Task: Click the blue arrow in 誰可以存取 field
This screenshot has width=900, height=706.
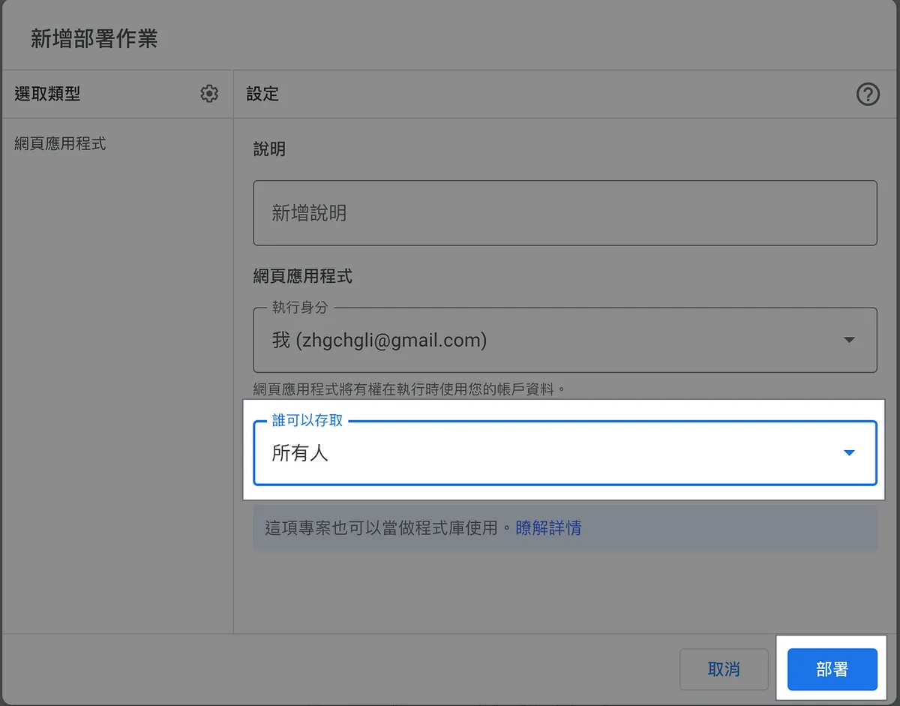Action: point(849,453)
